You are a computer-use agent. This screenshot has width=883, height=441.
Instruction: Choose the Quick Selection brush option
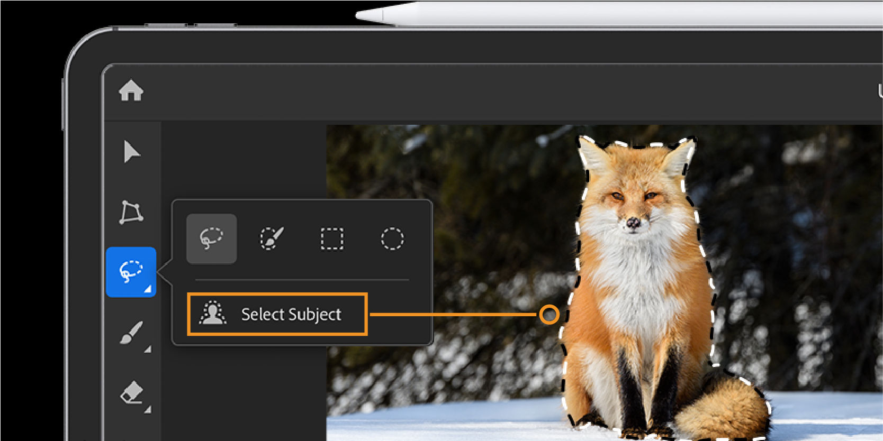[272, 238]
